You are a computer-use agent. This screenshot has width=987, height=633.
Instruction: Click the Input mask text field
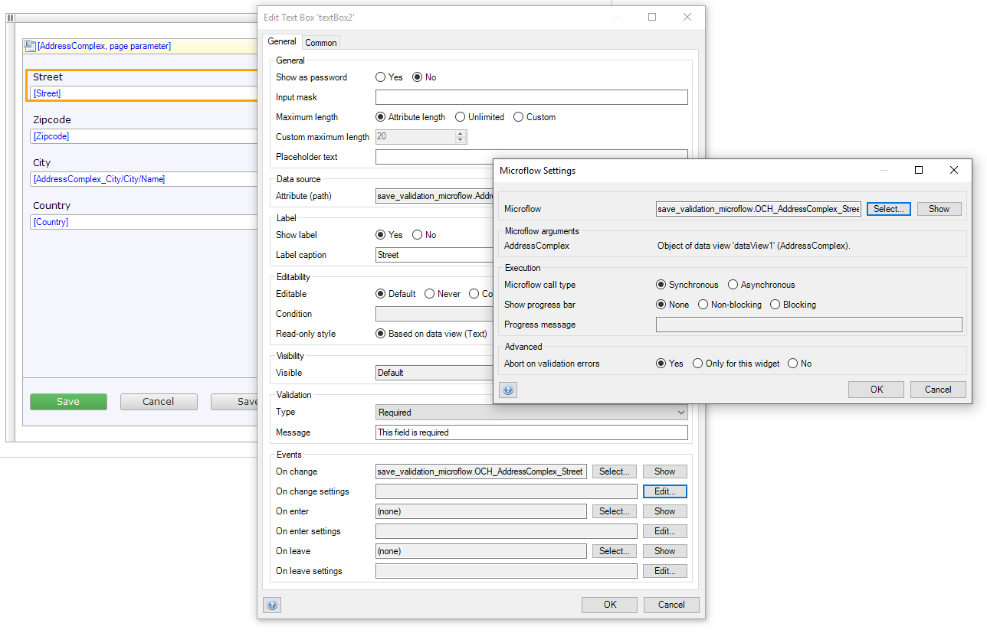531,97
